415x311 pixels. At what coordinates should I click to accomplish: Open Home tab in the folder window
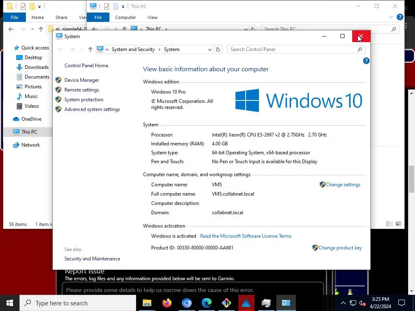point(38,17)
